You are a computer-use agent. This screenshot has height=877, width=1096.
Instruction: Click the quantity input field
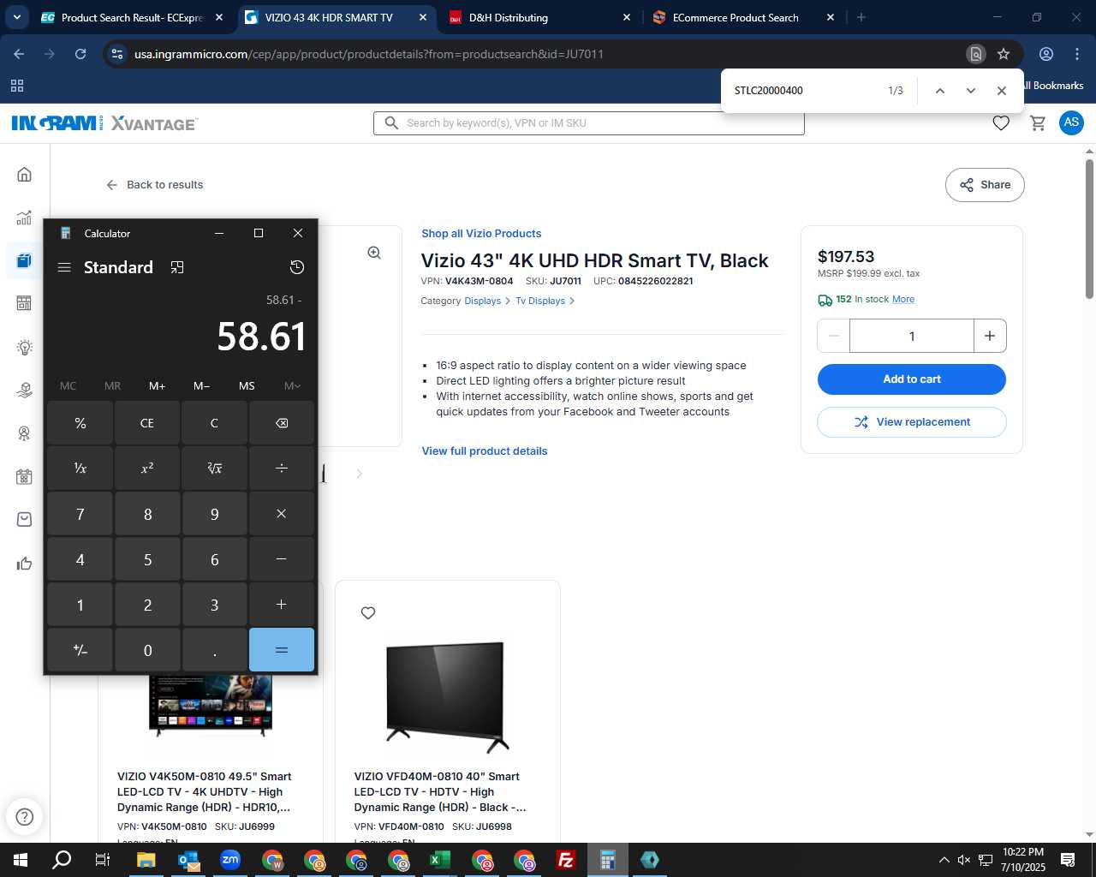912,336
